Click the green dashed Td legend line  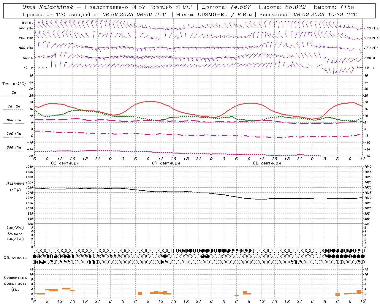pos(13,110)
